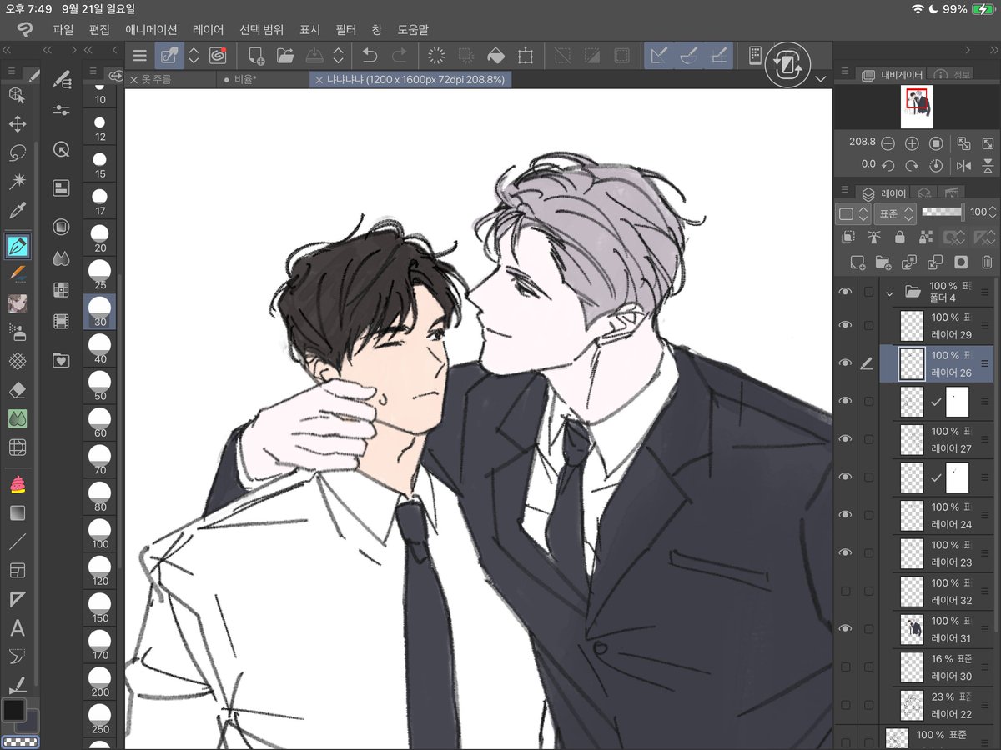The height and width of the screenshot is (750, 1001).
Task: Zoom out in the Navigator panel
Action: (x=888, y=143)
